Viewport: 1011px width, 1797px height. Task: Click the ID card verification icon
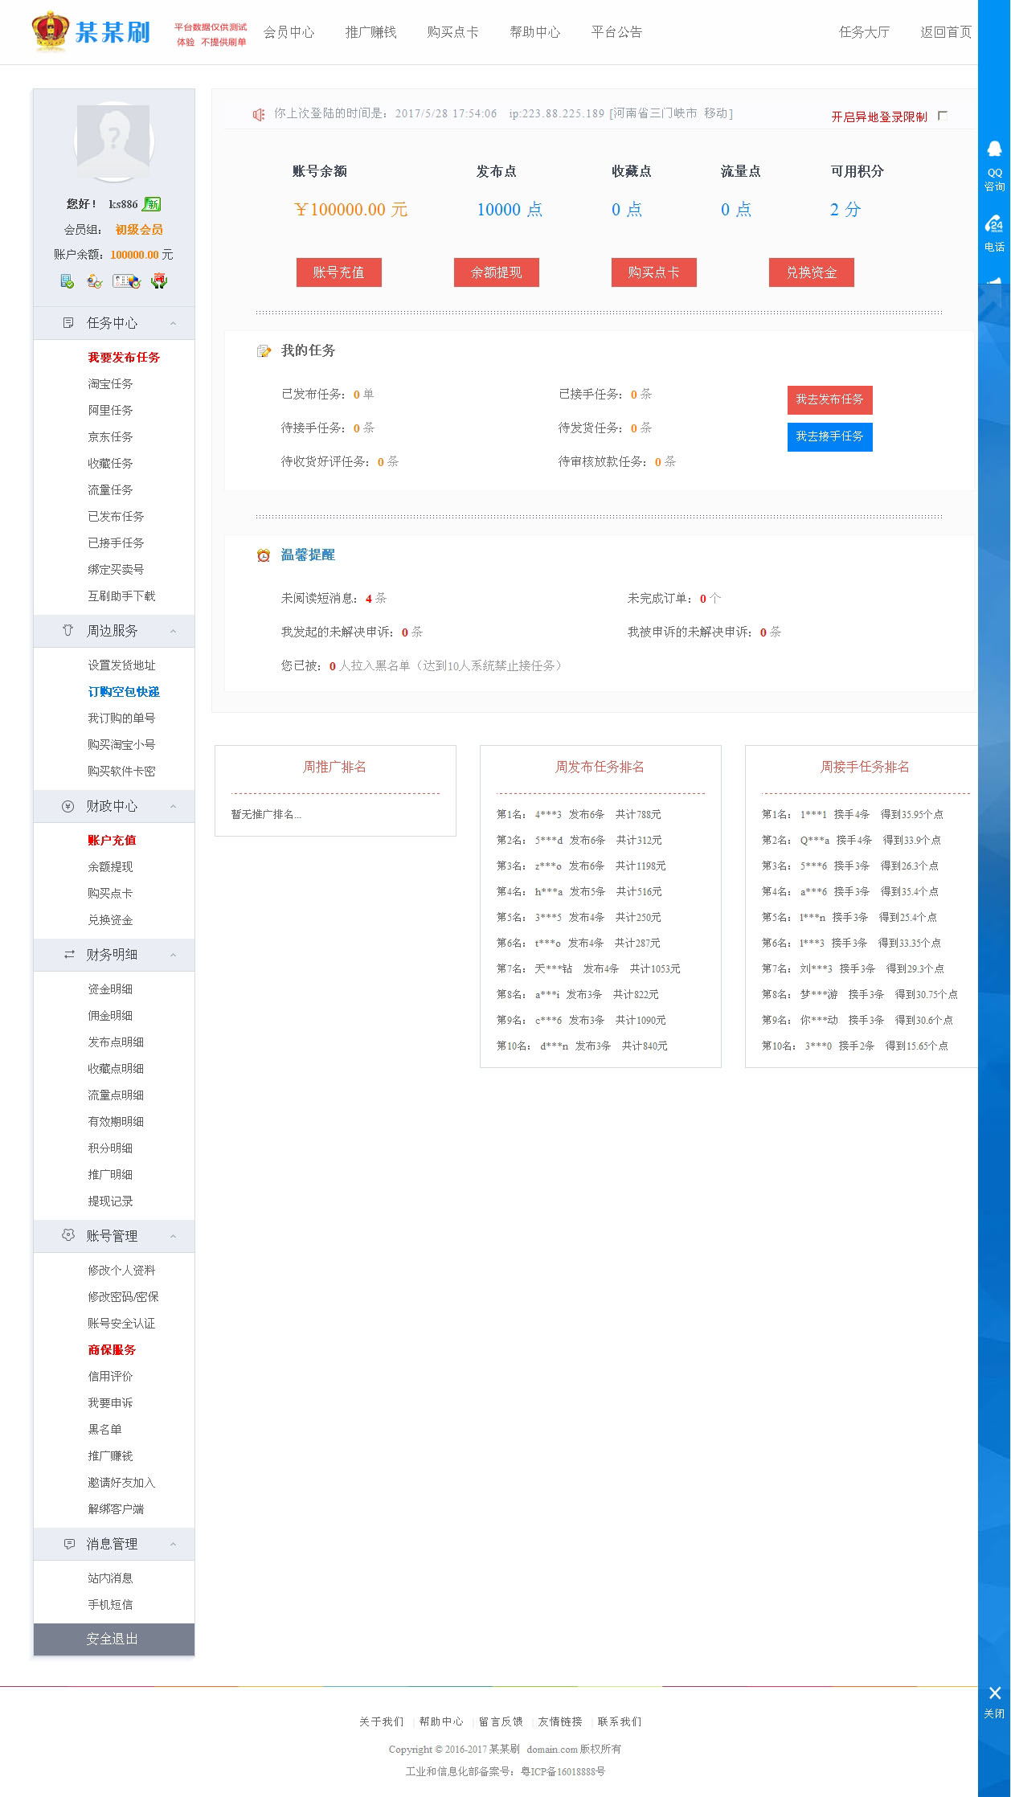click(127, 281)
